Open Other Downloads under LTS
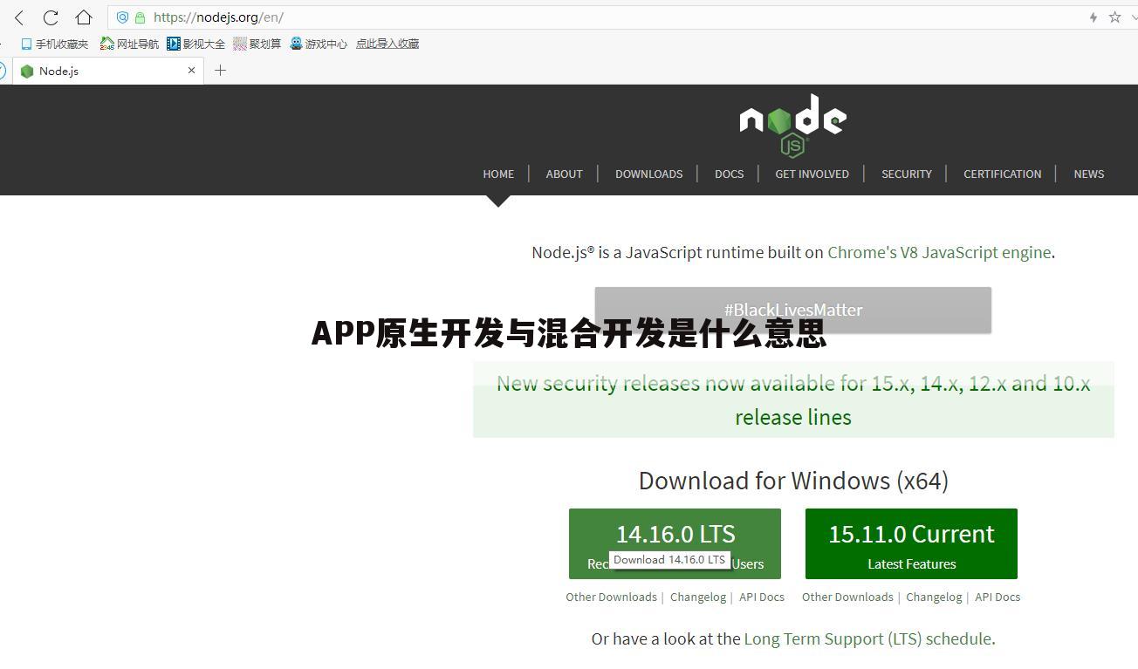1138x669 pixels. point(611,597)
